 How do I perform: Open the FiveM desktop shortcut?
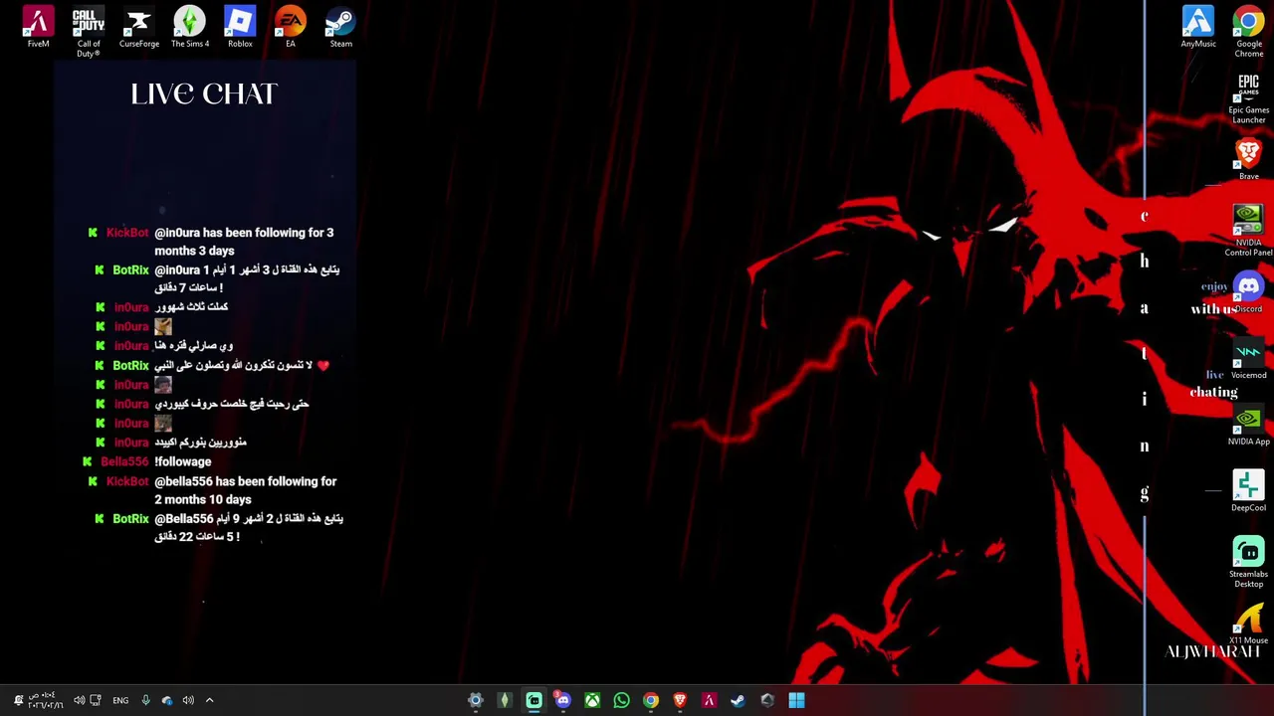coord(38,27)
